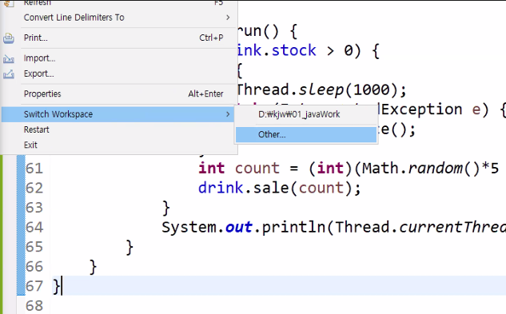Place cursor on drink.sale(count); line
Image resolution: width=506 pixels, height=314 pixels.
tap(280, 188)
